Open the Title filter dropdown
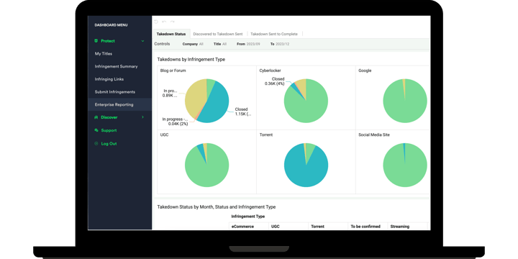The width and height of the screenshot is (518, 259). pyautogui.click(x=220, y=44)
